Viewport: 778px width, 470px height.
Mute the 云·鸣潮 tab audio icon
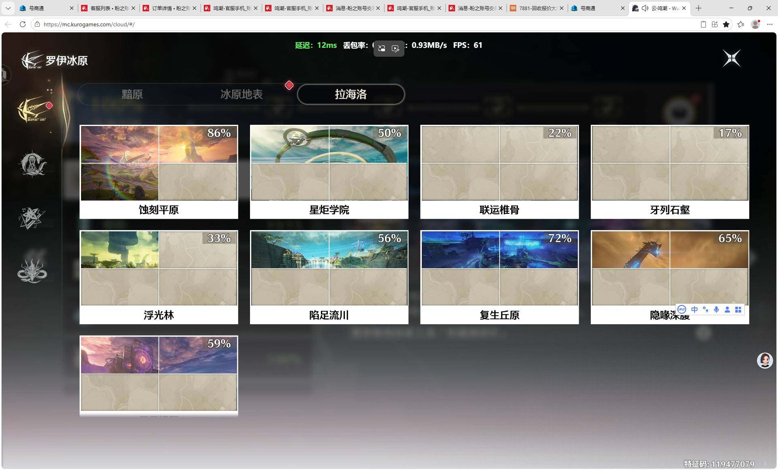point(645,8)
